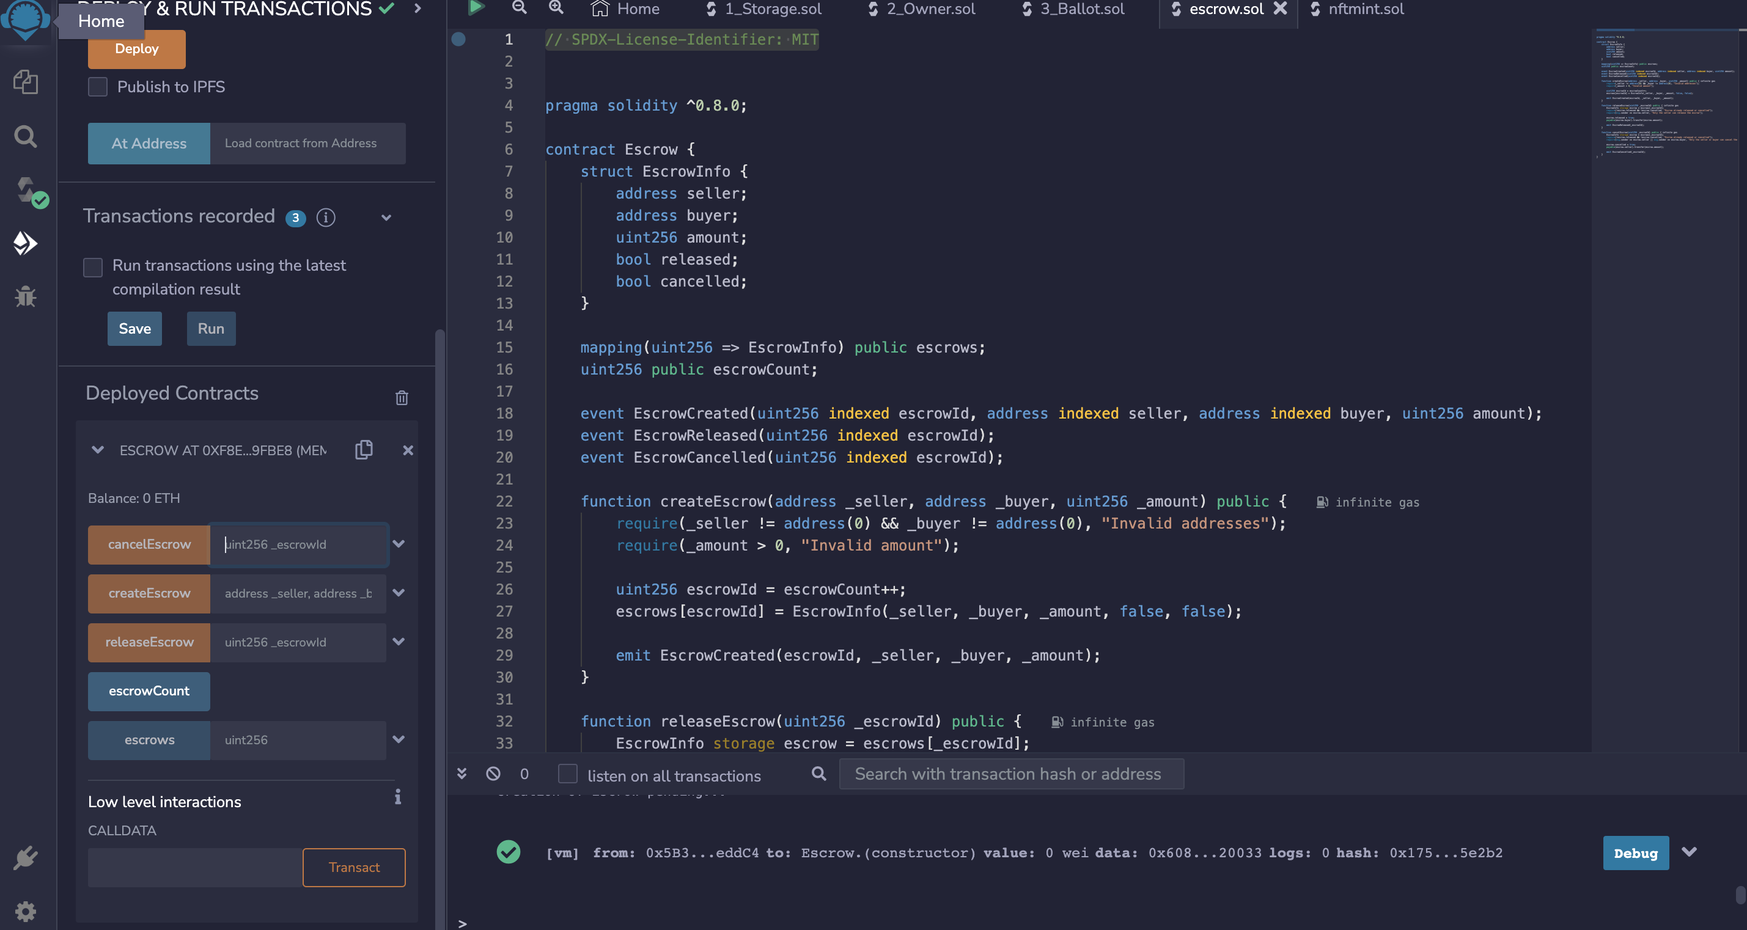Expand the createEscrow parameters chevron

(x=399, y=593)
